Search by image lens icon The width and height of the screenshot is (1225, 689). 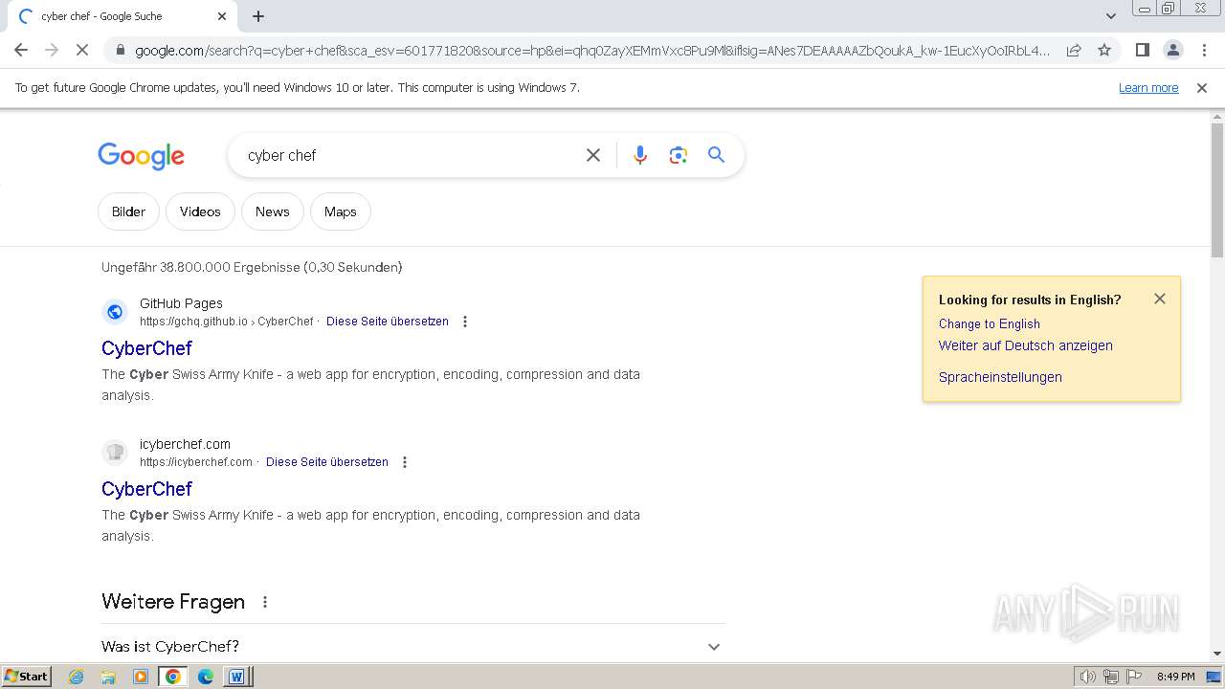(679, 155)
